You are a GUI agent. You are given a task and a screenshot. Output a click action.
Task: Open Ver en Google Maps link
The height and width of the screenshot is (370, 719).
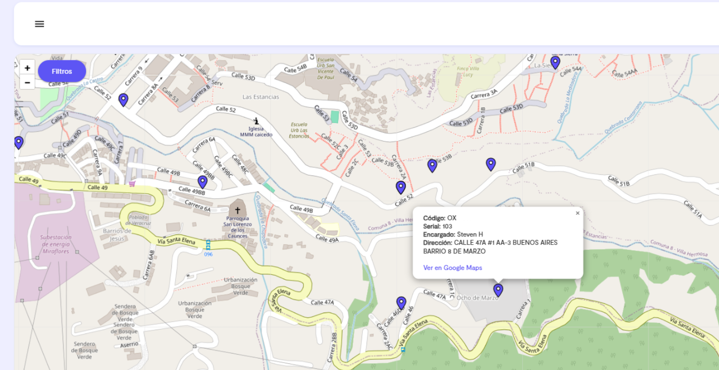(453, 268)
